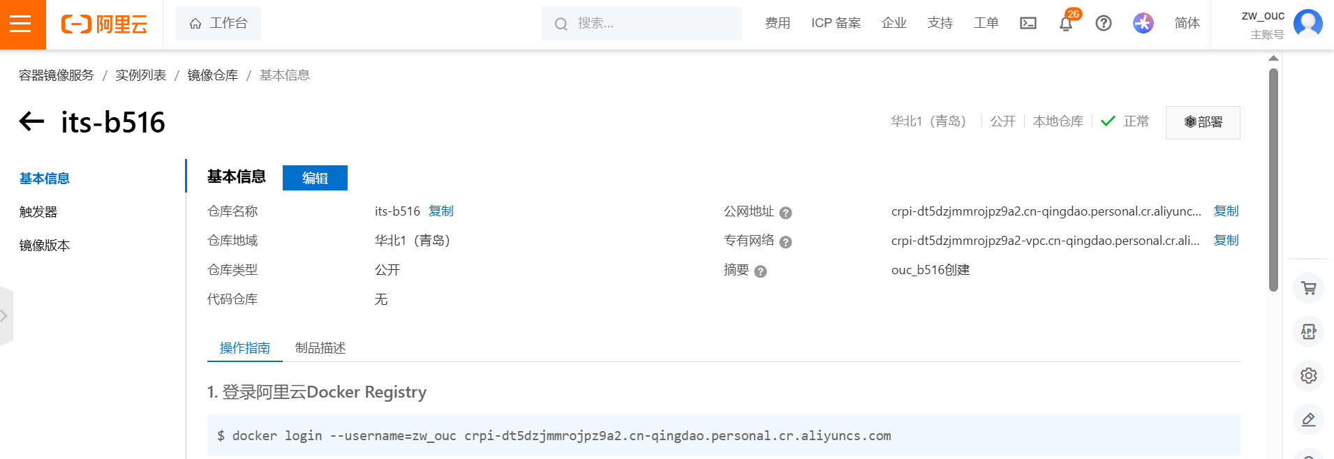The image size is (1334, 459).
Task: Copy the 公网地址 public address
Action: tap(1226, 211)
